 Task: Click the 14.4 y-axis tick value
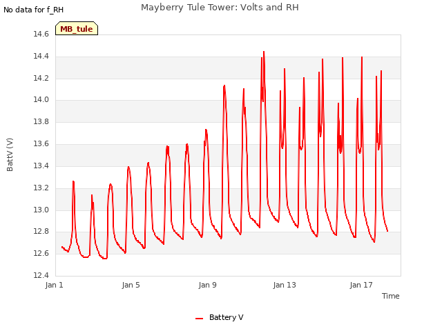(x=41, y=56)
